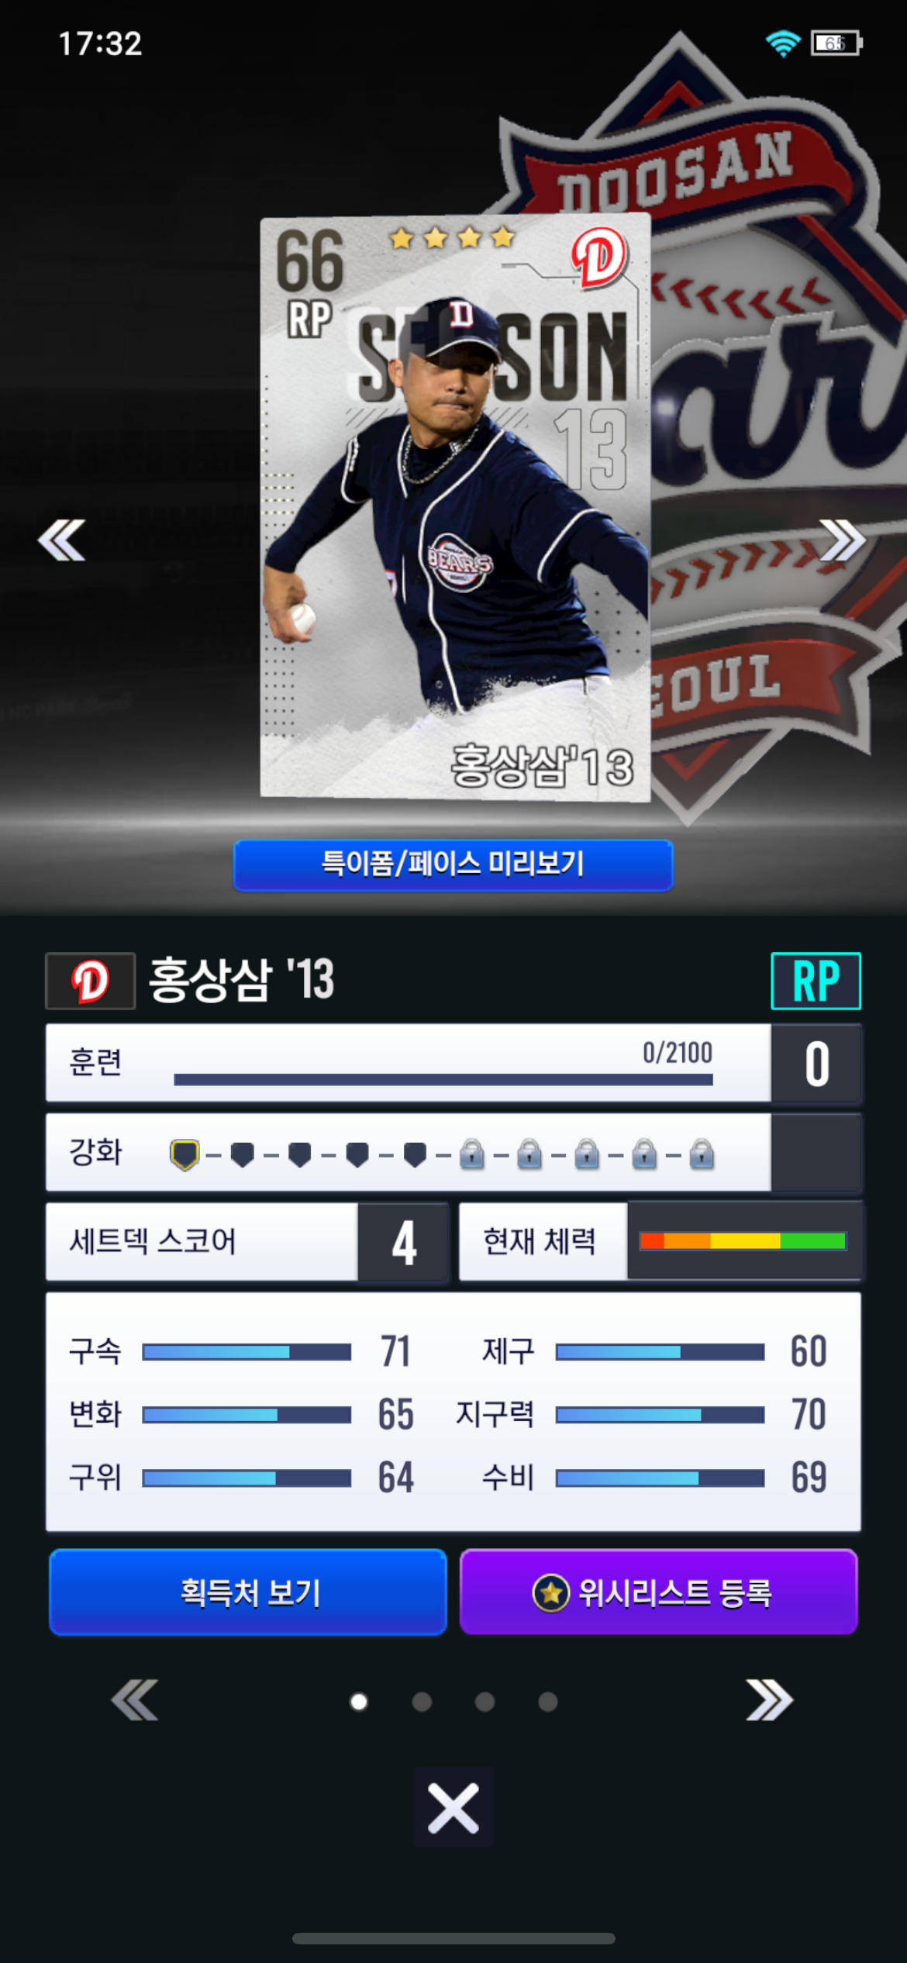
Task: Tap the Doosan team badge next to 홍상삼 '13
Action: tap(91, 981)
